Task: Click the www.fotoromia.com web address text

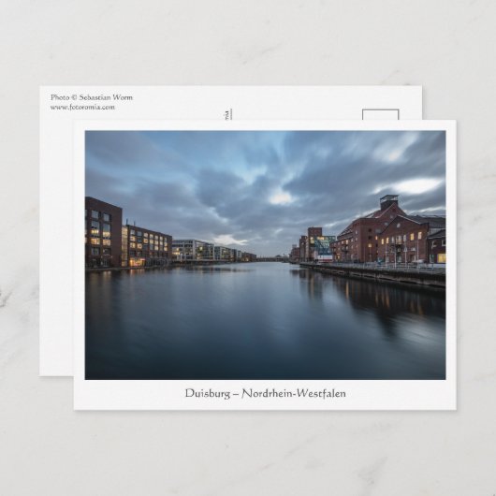Action: (82, 107)
